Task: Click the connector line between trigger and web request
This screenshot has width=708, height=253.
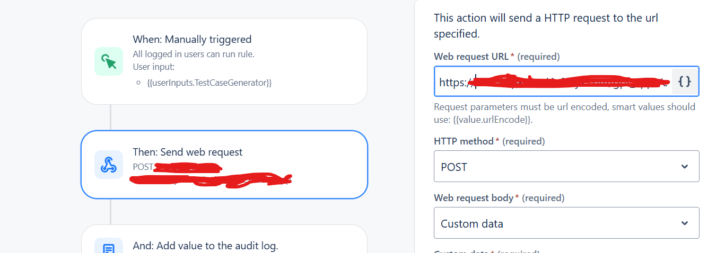Action: coord(111,118)
